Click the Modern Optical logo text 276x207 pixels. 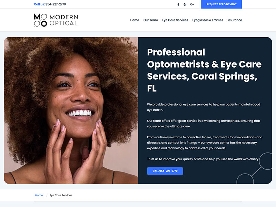point(63,20)
